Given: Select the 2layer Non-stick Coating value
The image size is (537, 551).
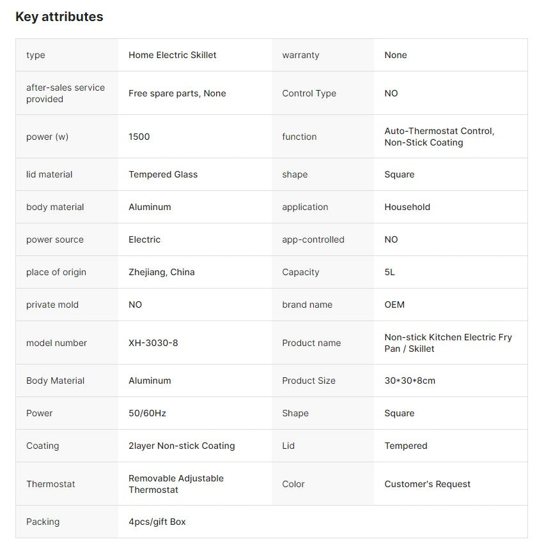Looking at the screenshot, I should coord(182,446).
